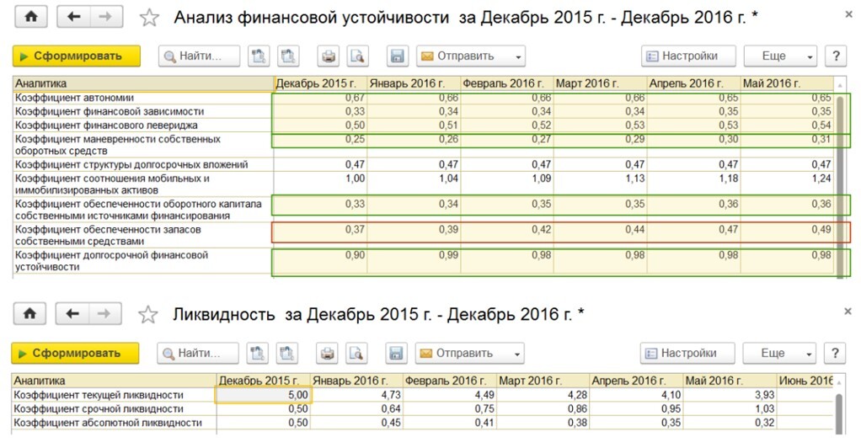The image size is (861, 448).
Task: Open print preview in the upper report toolbar
Action: [357, 56]
